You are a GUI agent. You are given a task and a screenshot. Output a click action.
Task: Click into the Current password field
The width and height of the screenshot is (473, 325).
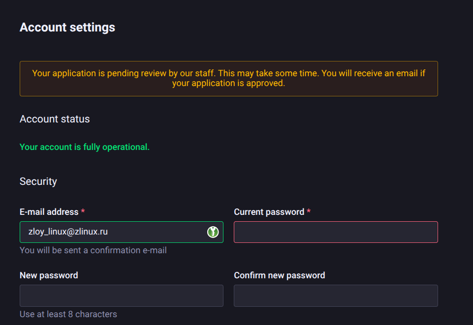click(336, 232)
